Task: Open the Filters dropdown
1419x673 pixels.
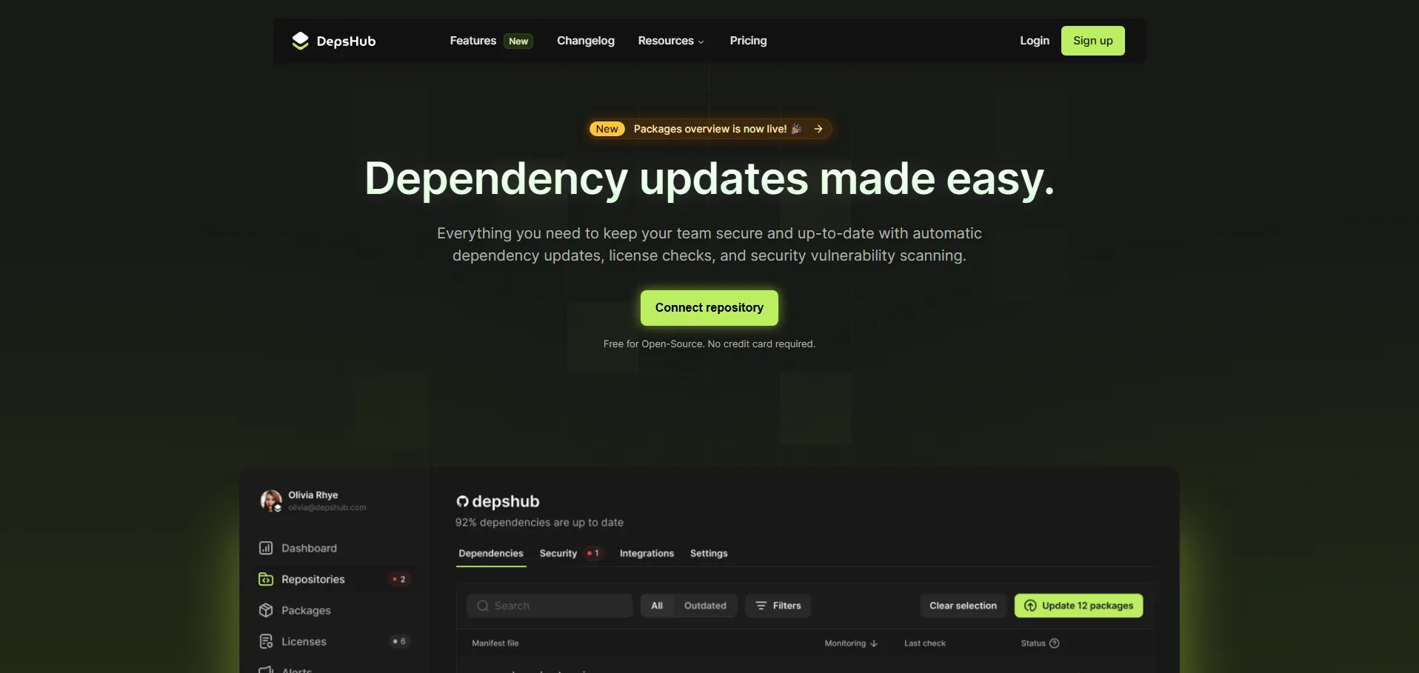Action: (x=778, y=606)
